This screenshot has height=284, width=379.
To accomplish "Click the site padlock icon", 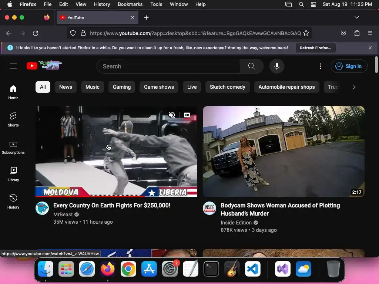I will [83, 33].
